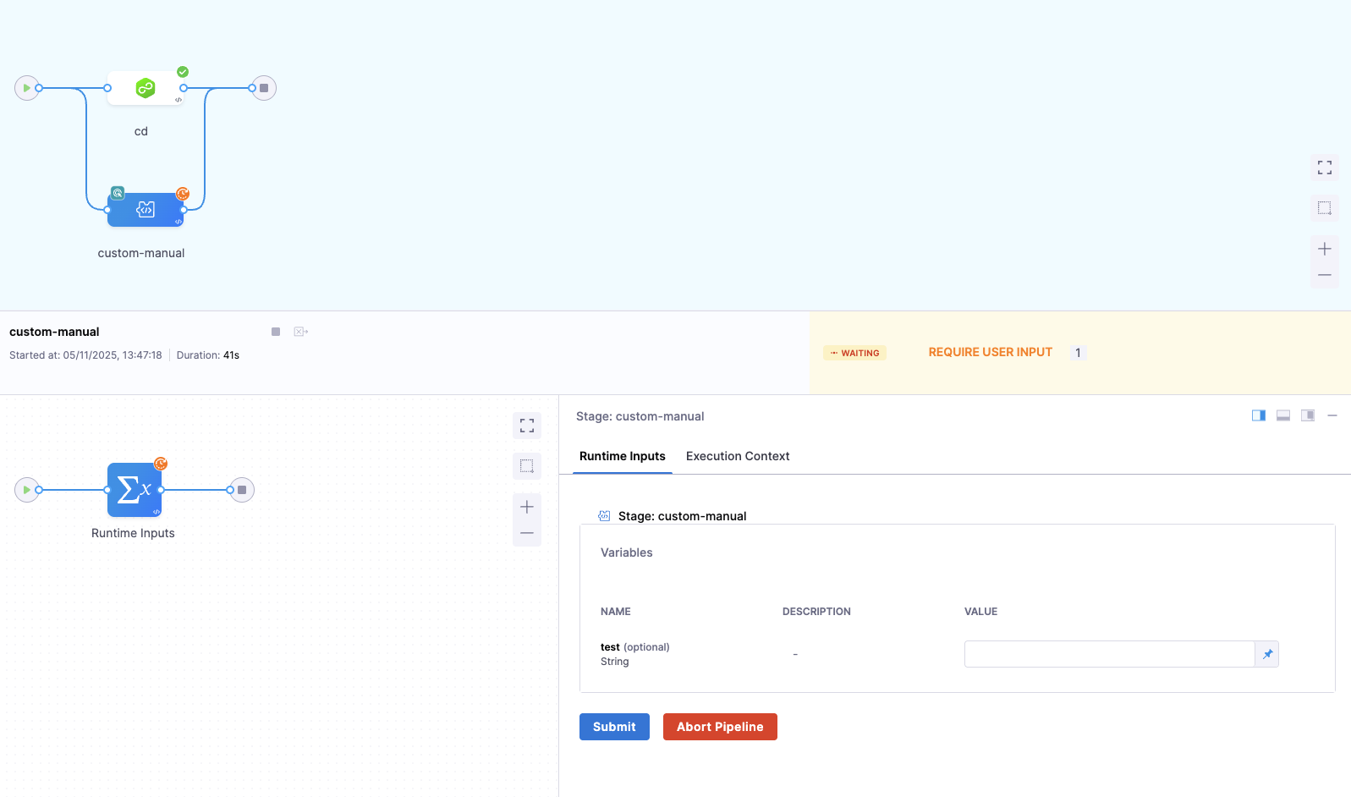Image resolution: width=1351 pixels, height=797 pixels.
Task: Switch step details to right-side panel layout
Action: (1259, 415)
